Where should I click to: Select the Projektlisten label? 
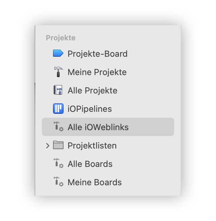pos(92,146)
